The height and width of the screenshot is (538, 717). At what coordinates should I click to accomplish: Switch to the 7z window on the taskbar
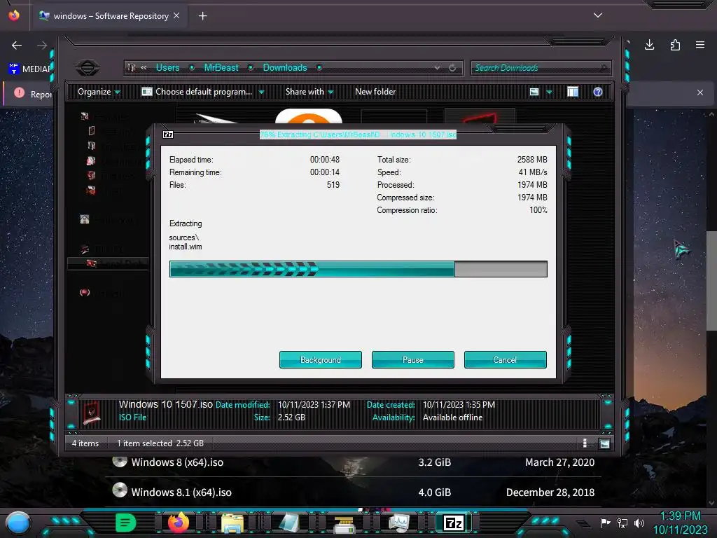click(454, 523)
